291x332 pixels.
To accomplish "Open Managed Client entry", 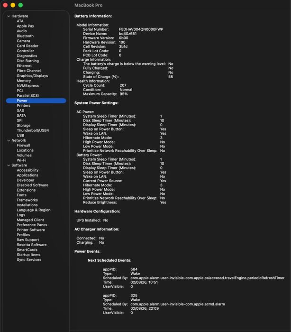I will pos(30,220).
